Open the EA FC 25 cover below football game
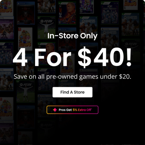 pyautogui.click(x=46, y=28)
